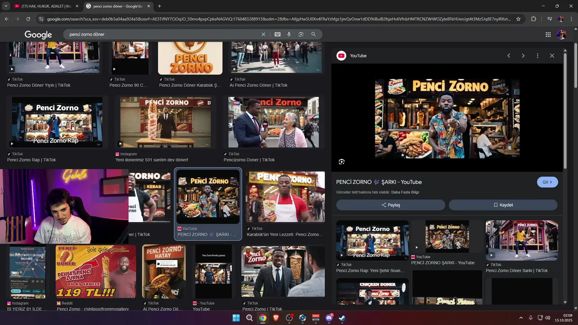Start voice search with the microphone icon

pyautogui.click(x=289, y=34)
